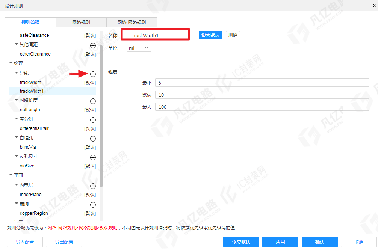Click the 恢复默认 button
Image resolution: width=378 pixels, height=252 pixels.
tap(241, 242)
